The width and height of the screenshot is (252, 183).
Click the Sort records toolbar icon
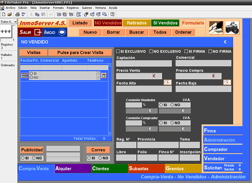79,14
